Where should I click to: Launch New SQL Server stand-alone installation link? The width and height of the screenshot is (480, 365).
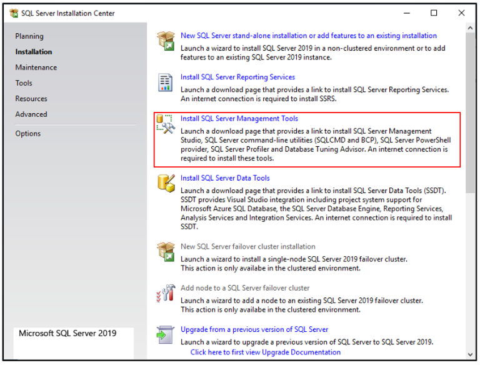tap(309, 36)
